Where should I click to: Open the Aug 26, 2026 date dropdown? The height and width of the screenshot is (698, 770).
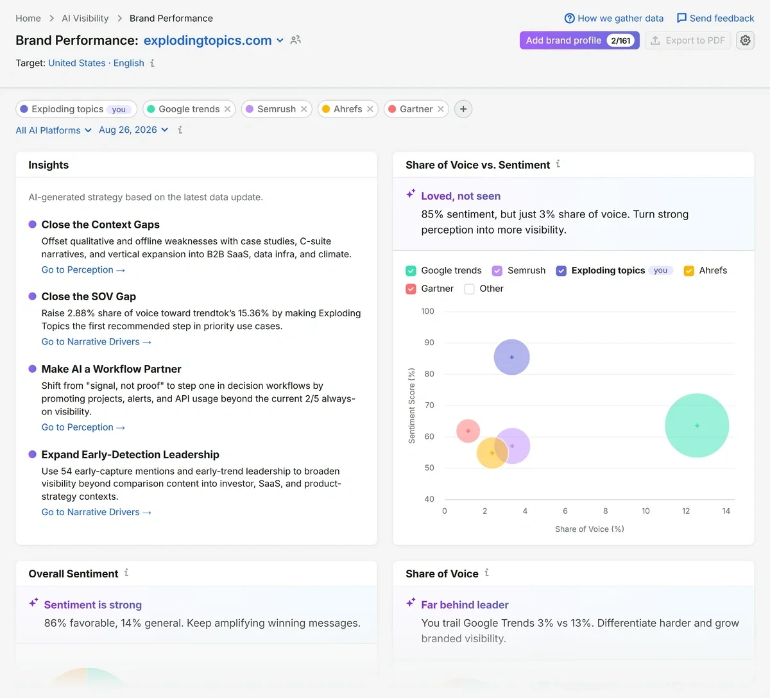(x=133, y=130)
